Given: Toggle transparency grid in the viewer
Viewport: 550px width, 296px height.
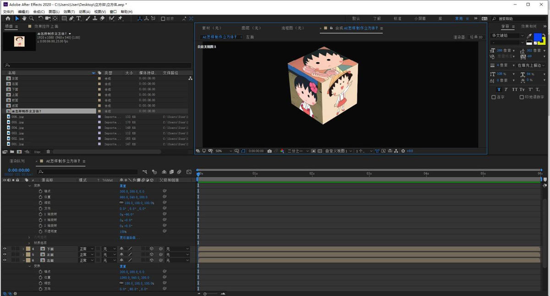Looking at the screenshot, I should (320, 151).
